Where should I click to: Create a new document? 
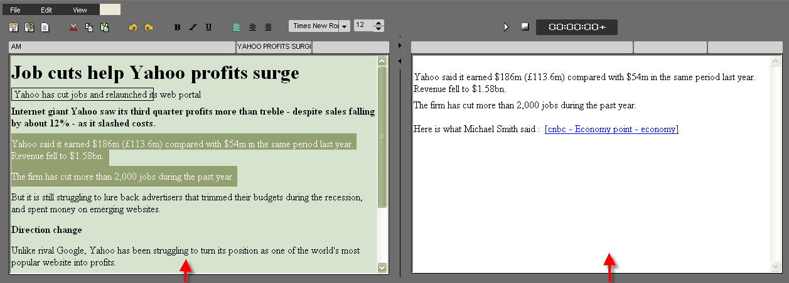pos(45,28)
